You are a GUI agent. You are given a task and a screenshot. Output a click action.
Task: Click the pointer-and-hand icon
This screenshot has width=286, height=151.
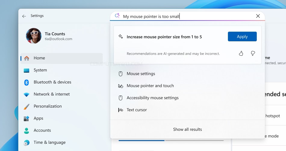tap(120, 86)
